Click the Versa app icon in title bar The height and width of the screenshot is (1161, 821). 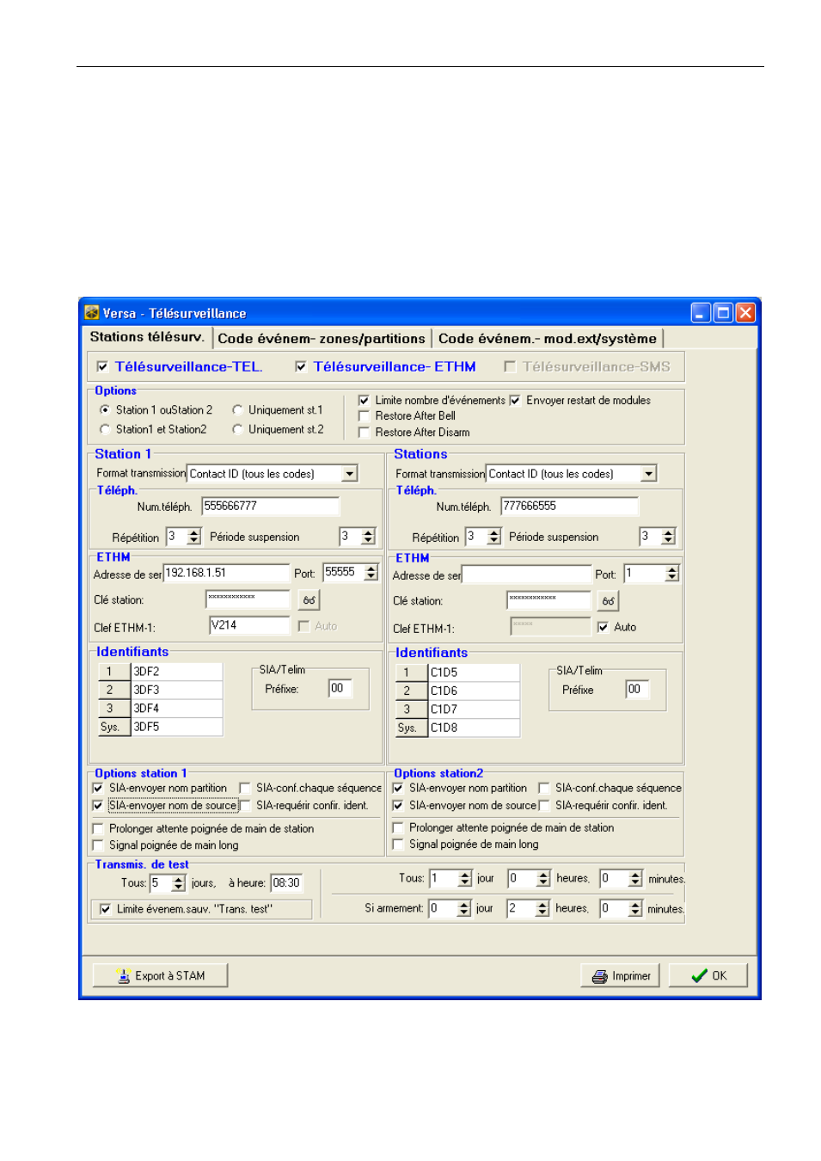[x=92, y=313]
